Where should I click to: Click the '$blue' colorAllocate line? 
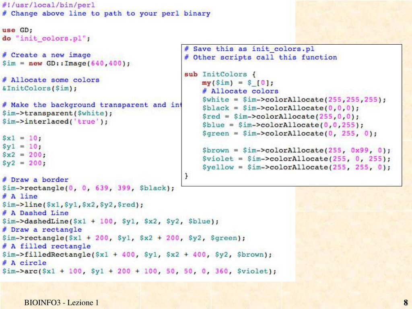[x=283, y=125]
